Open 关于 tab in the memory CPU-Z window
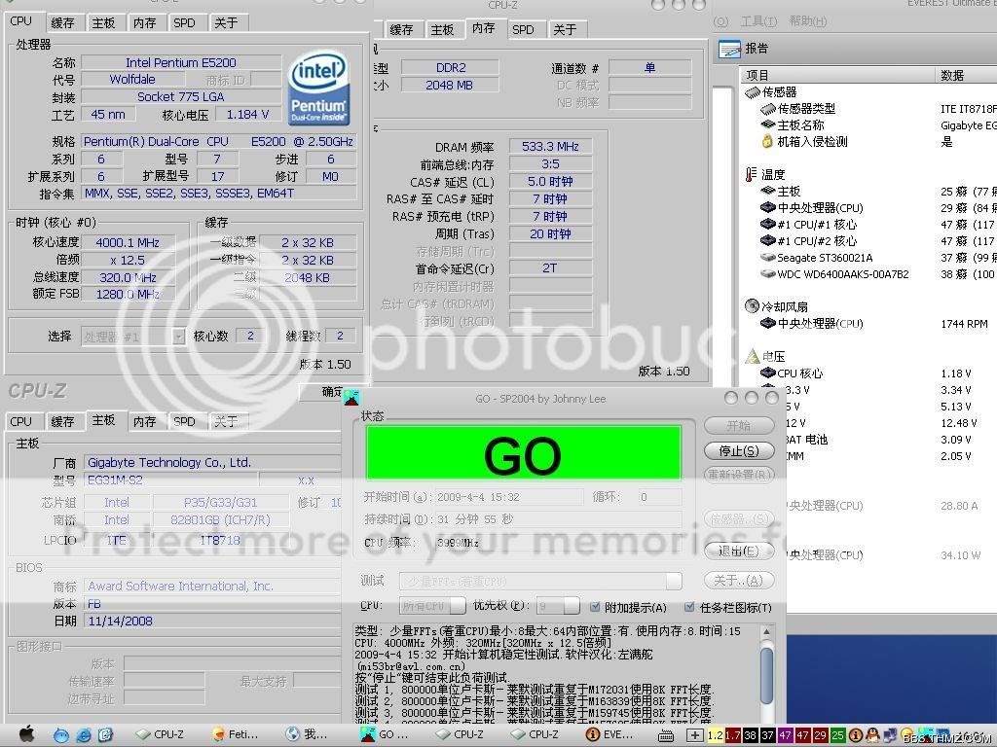The width and height of the screenshot is (997, 747). [x=565, y=29]
